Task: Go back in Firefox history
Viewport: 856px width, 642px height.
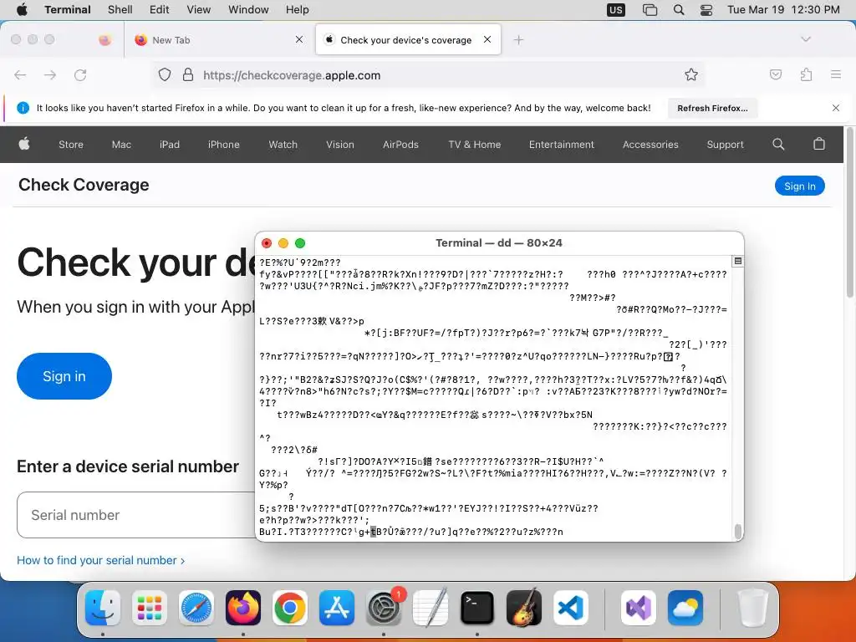Action: coord(20,74)
